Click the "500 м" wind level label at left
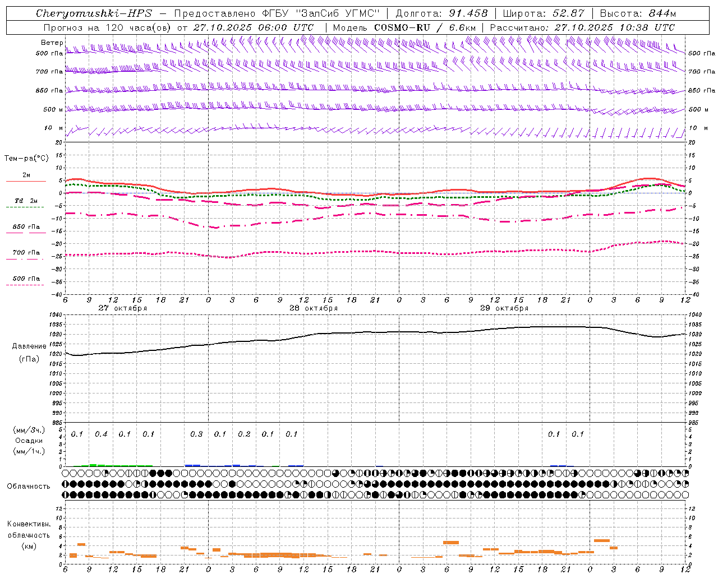 click(53, 109)
